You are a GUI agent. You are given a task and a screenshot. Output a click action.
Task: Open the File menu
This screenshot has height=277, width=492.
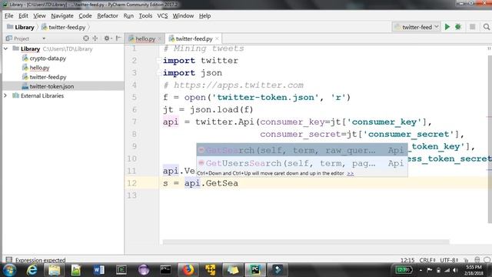click(x=8, y=15)
